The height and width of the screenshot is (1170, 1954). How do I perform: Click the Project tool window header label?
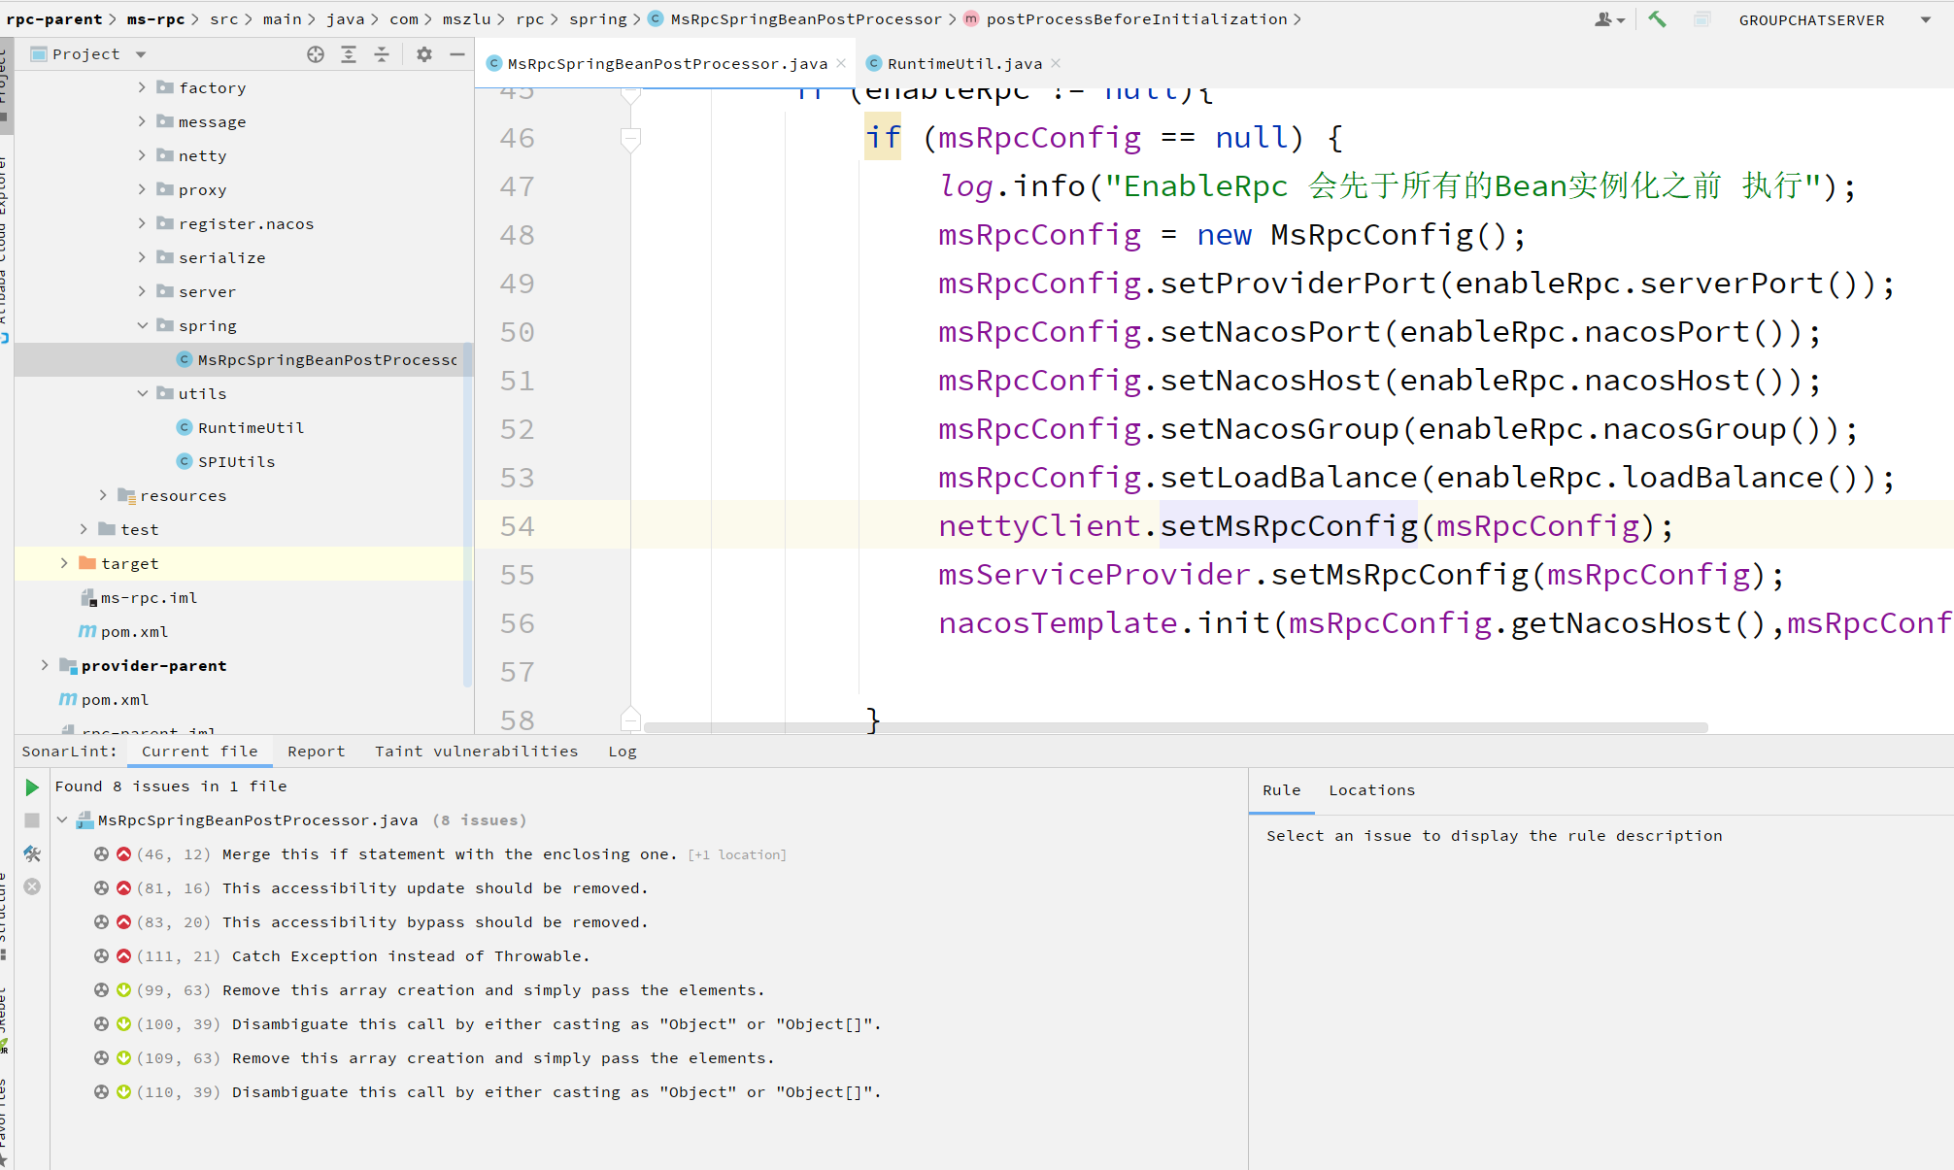[x=86, y=54]
